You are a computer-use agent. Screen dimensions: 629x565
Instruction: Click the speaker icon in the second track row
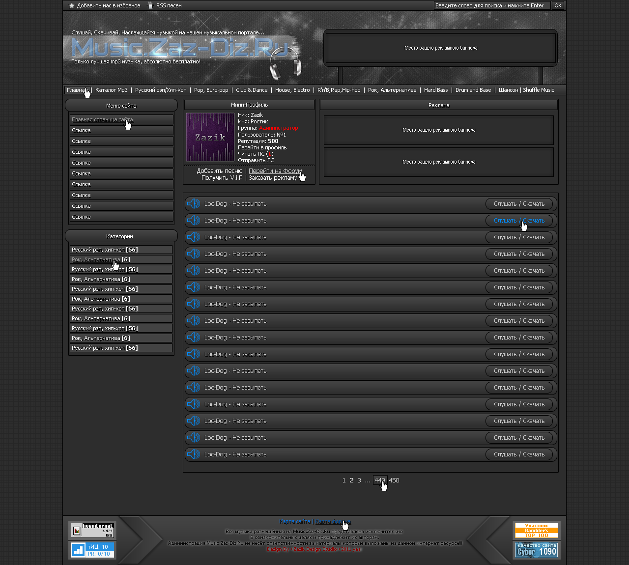click(194, 220)
